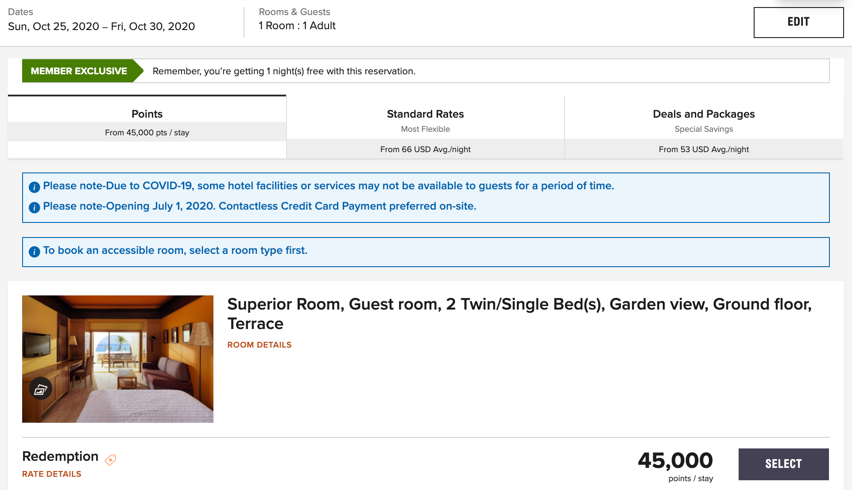
Task: Open the RATE DETAILS link
Action: [x=52, y=474]
